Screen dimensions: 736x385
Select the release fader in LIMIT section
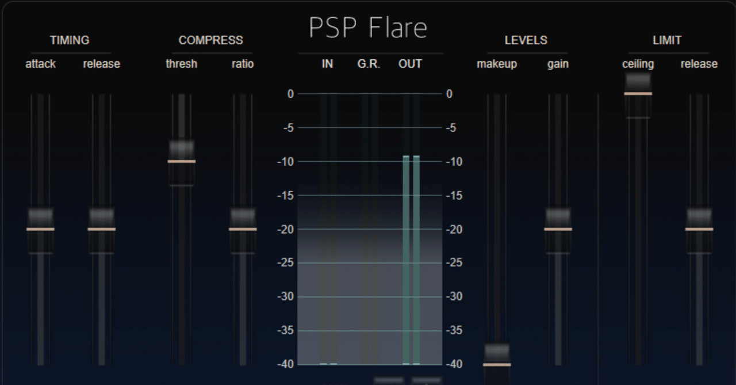click(x=699, y=224)
